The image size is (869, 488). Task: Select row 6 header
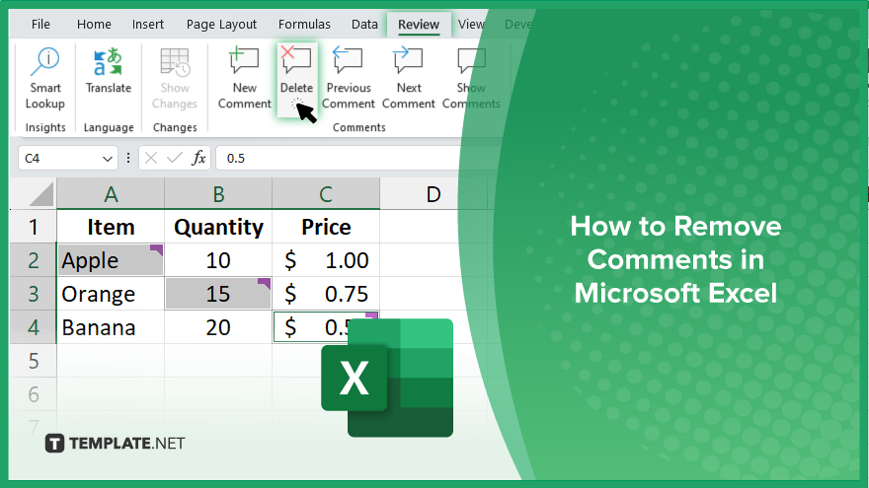coord(34,394)
